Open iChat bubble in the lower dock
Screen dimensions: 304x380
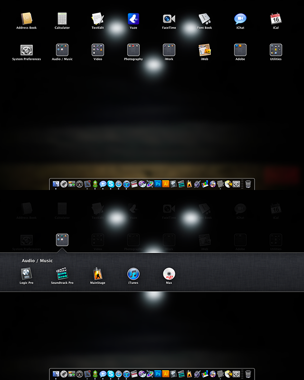103,374
